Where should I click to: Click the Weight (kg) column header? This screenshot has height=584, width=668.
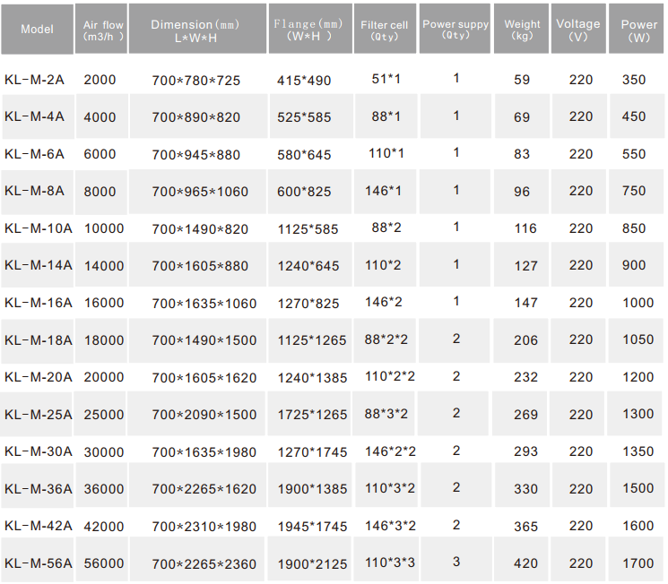click(522, 30)
